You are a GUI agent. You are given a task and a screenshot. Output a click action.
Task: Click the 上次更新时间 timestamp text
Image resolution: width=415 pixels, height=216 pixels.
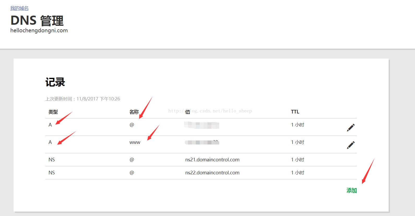click(x=83, y=99)
